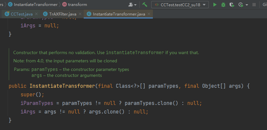Click the 'Params: paramTypes' documentation line
Image resolution: width=267 pixels, height=130 pixels.
pyautogui.click(x=71, y=69)
